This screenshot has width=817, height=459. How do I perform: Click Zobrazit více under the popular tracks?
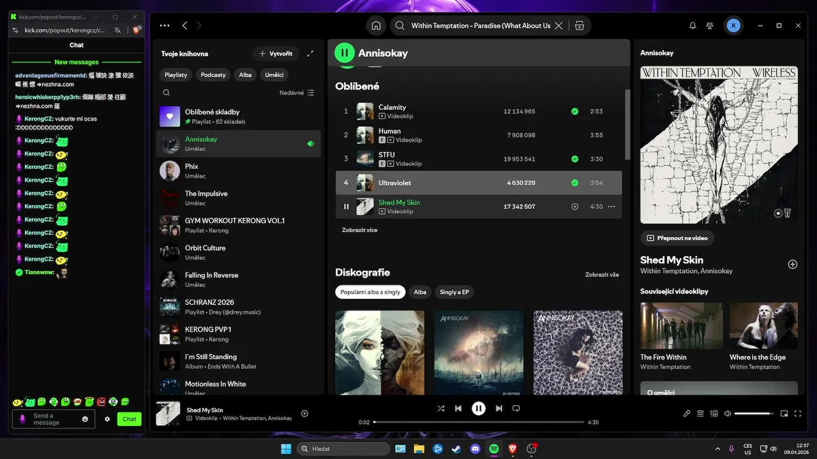click(x=359, y=230)
